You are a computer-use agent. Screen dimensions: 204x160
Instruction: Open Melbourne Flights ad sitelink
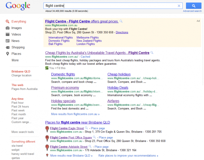click(x=87, y=38)
